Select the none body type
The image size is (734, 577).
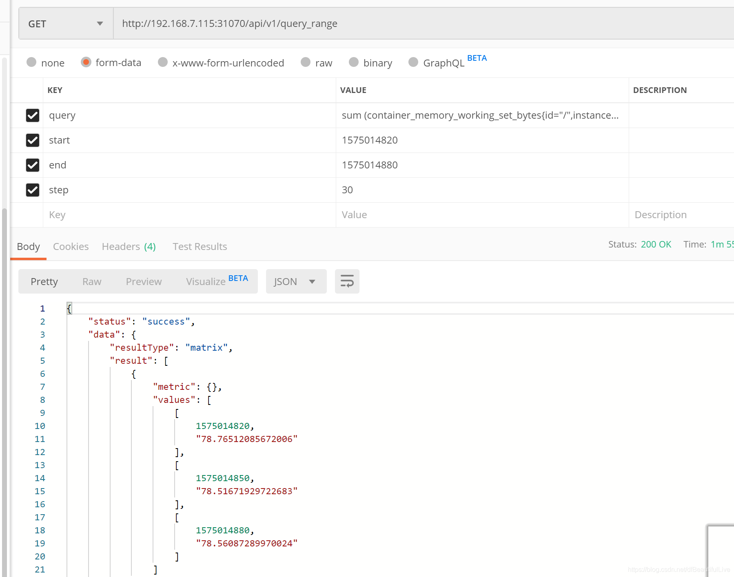(x=31, y=62)
